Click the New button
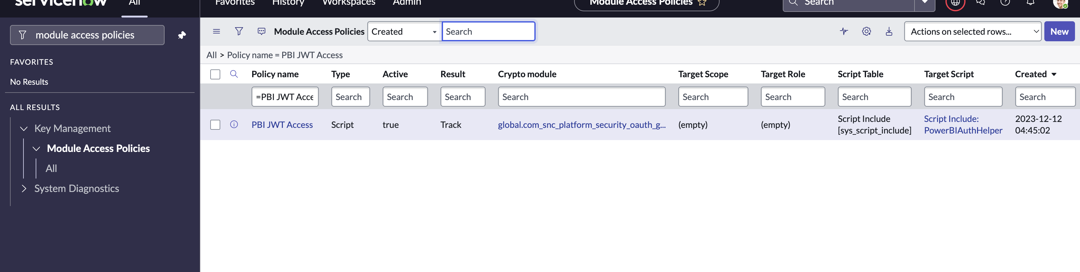The image size is (1080, 272). click(1059, 32)
